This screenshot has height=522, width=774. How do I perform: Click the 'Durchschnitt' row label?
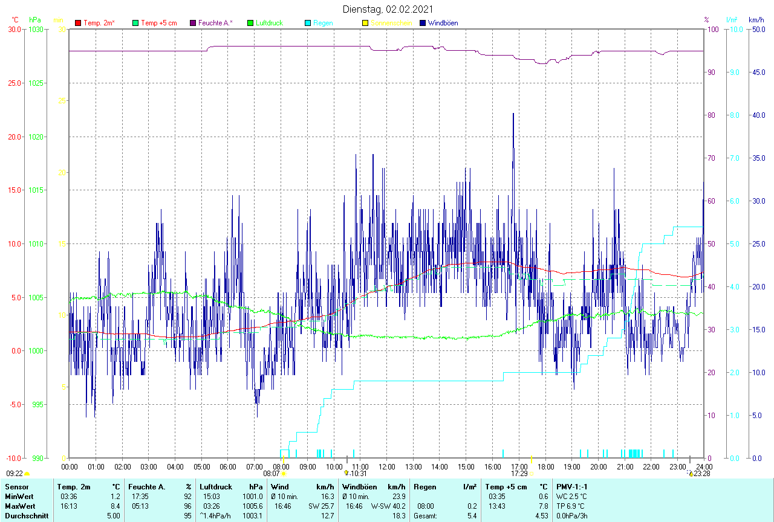(x=26, y=516)
